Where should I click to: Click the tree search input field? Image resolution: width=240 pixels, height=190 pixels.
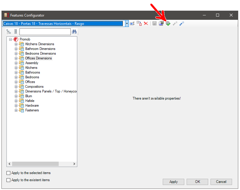[x=45, y=32]
